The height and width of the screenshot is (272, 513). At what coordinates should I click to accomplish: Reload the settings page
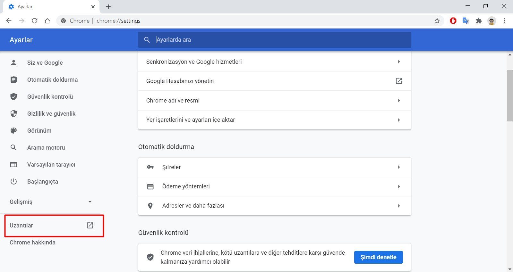pos(34,21)
